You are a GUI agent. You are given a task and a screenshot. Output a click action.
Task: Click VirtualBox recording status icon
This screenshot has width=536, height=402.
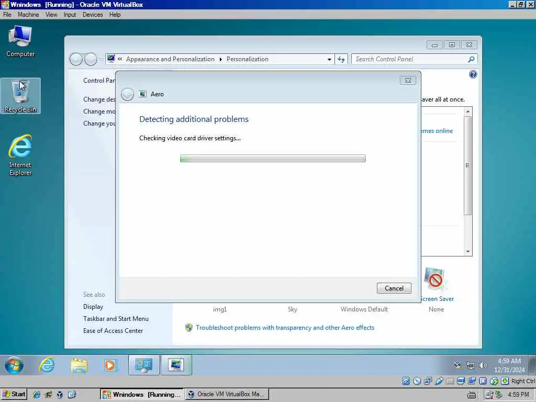tap(472, 381)
